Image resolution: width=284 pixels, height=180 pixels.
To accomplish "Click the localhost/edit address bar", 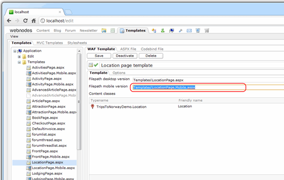I will [x=161, y=21].
